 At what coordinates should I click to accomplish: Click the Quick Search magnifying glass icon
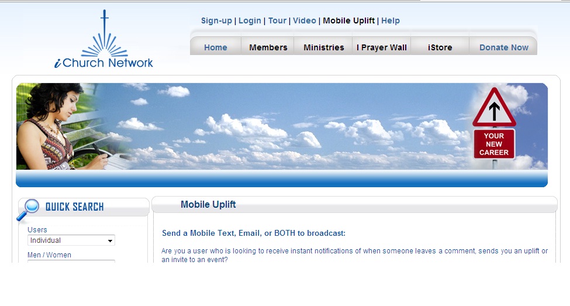[x=28, y=209]
